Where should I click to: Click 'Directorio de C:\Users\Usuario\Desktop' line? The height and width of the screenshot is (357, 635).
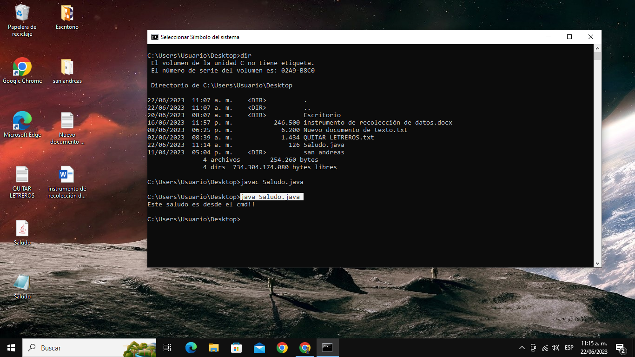tap(222, 86)
